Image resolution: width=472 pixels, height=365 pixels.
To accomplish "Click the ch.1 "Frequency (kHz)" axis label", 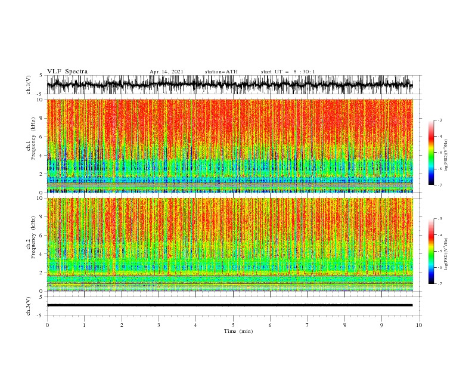I will coord(33,138).
